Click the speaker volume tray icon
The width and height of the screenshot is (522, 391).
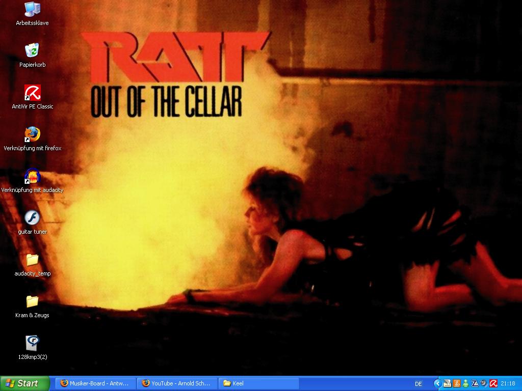pyautogui.click(x=484, y=384)
